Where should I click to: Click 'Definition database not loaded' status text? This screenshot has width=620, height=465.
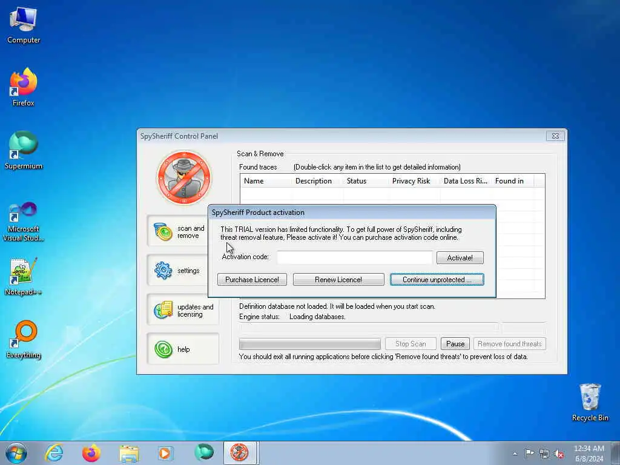click(337, 306)
